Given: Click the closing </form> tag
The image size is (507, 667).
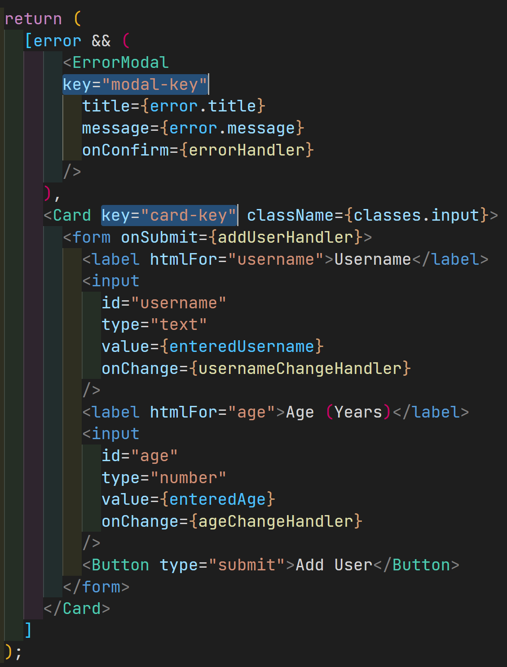Looking at the screenshot, I should pos(96,587).
